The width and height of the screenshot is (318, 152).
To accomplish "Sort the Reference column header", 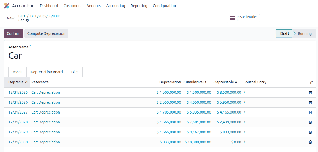I will pyautogui.click(x=40, y=82).
